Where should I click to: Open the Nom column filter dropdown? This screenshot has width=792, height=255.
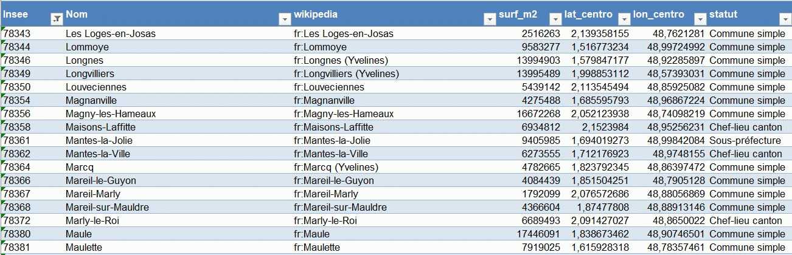(x=284, y=19)
